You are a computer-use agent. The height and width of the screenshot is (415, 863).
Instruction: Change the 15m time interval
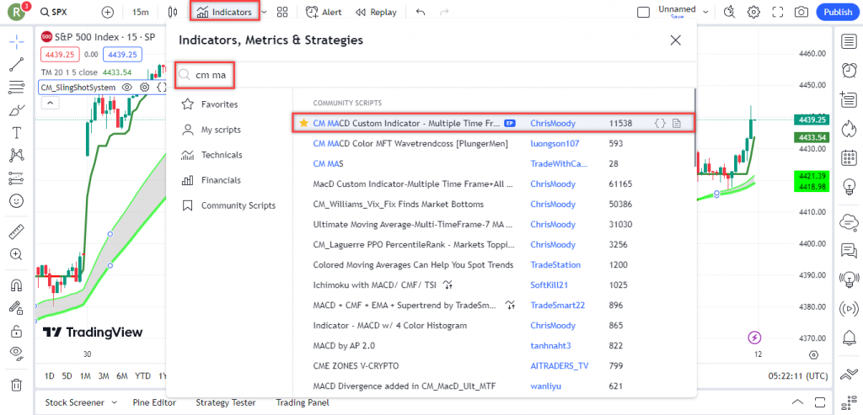[x=141, y=12]
